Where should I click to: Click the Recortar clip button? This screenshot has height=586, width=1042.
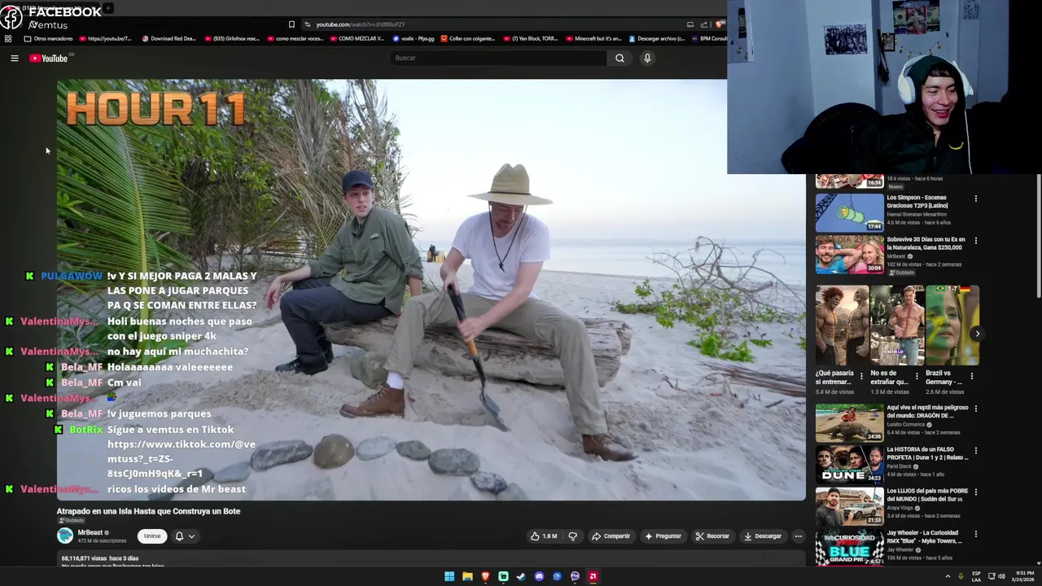[712, 536]
